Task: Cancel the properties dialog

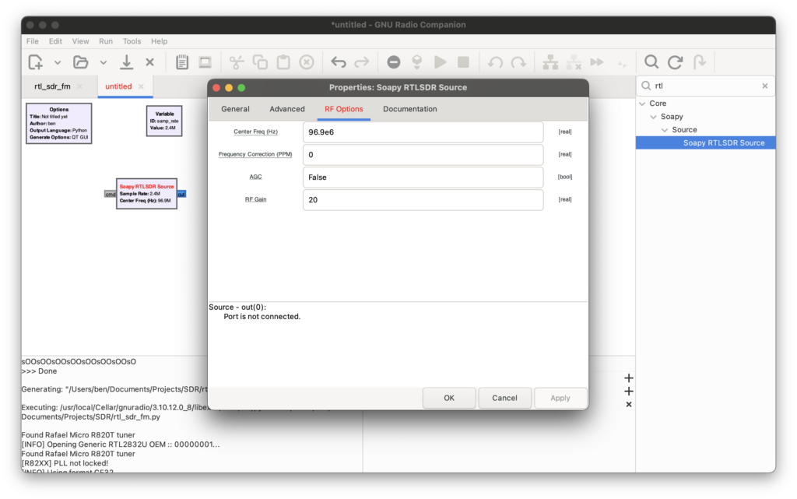Action: 504,398
